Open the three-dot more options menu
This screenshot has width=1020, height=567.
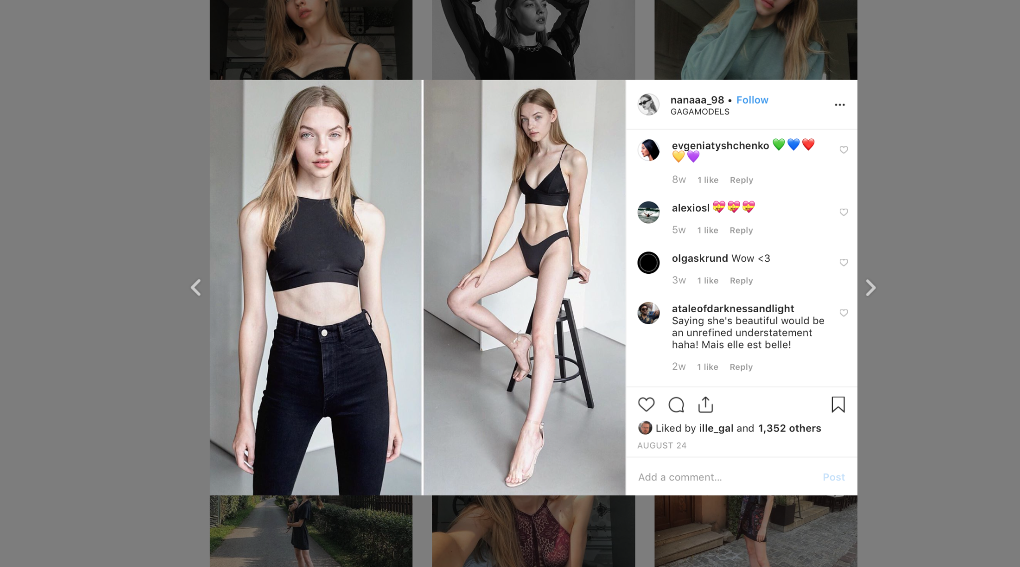840,105
